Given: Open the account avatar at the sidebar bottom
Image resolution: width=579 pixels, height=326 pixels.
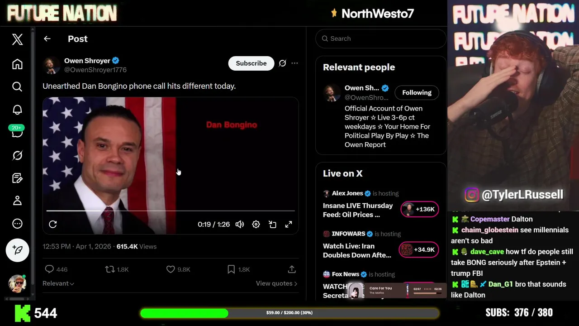Looking at the screenshot, I should coord(17,283).
